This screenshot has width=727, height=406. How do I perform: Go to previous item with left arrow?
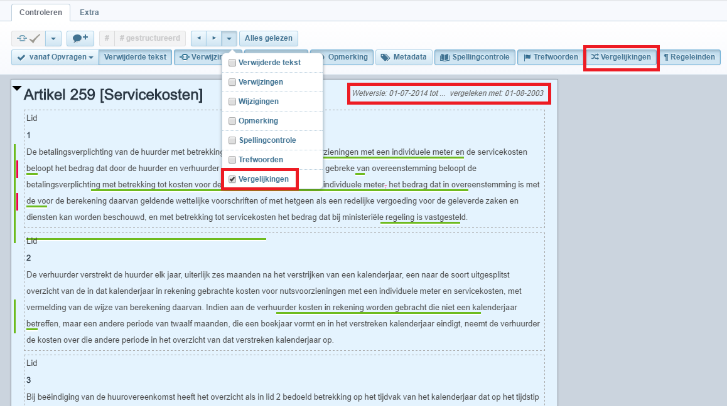point(199,38)
